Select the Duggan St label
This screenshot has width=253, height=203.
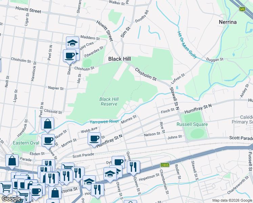[214, 60]
